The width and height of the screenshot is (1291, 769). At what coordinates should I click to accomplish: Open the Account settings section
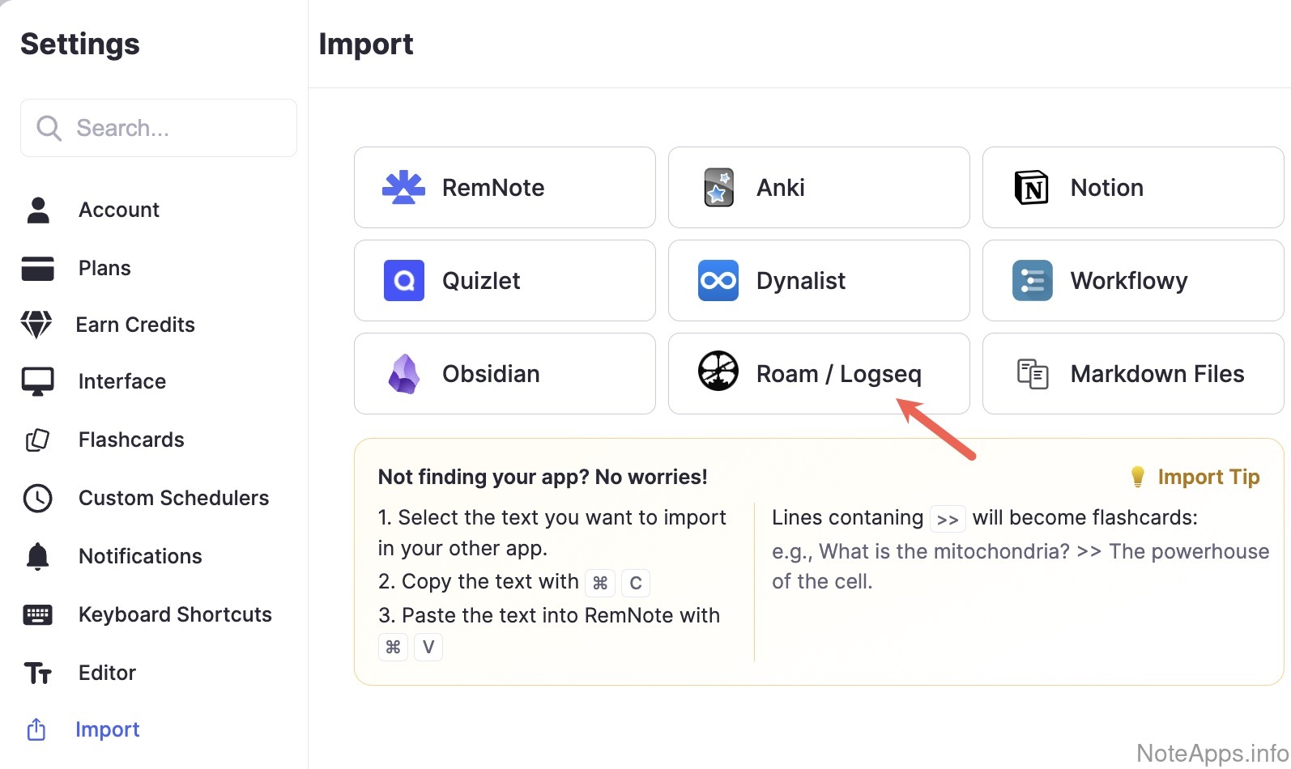click(x=118, y=210)
